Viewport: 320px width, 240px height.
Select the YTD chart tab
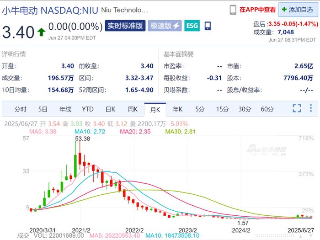click(x=88, y=109)
